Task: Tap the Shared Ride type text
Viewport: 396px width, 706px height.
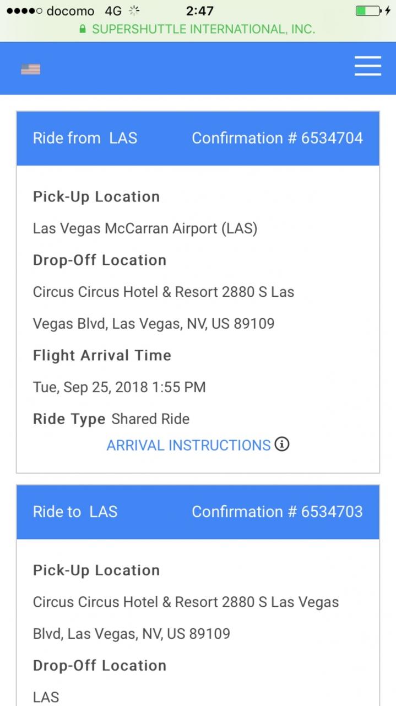Action: pyautogui.click(x=150, y=419)
